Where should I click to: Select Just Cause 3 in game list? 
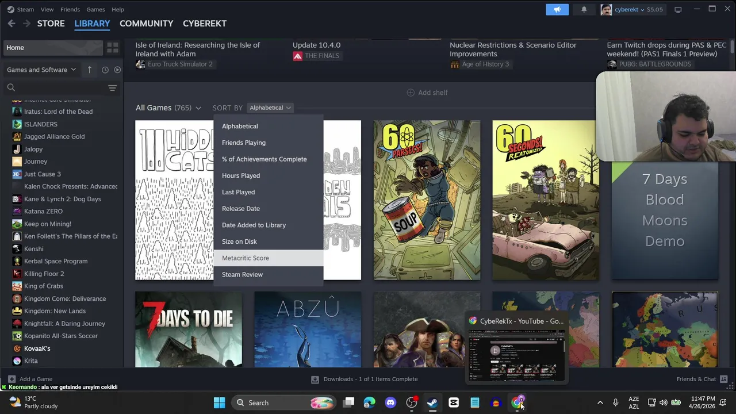(x=42, y=174)
